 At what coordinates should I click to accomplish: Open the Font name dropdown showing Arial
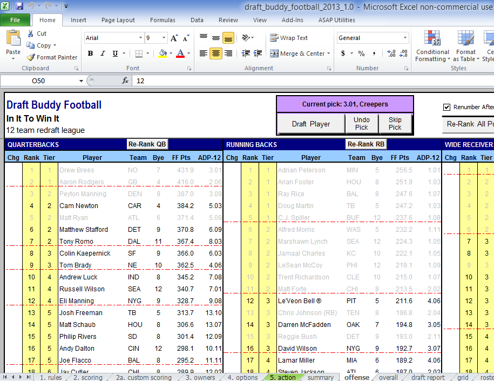140,38
